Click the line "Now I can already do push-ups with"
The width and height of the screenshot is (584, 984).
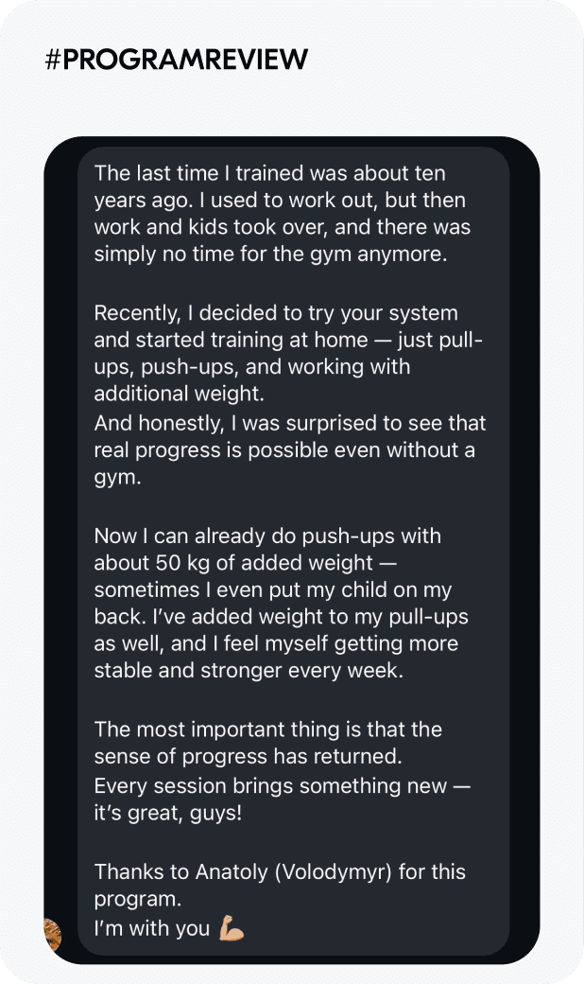coord(267,536)
